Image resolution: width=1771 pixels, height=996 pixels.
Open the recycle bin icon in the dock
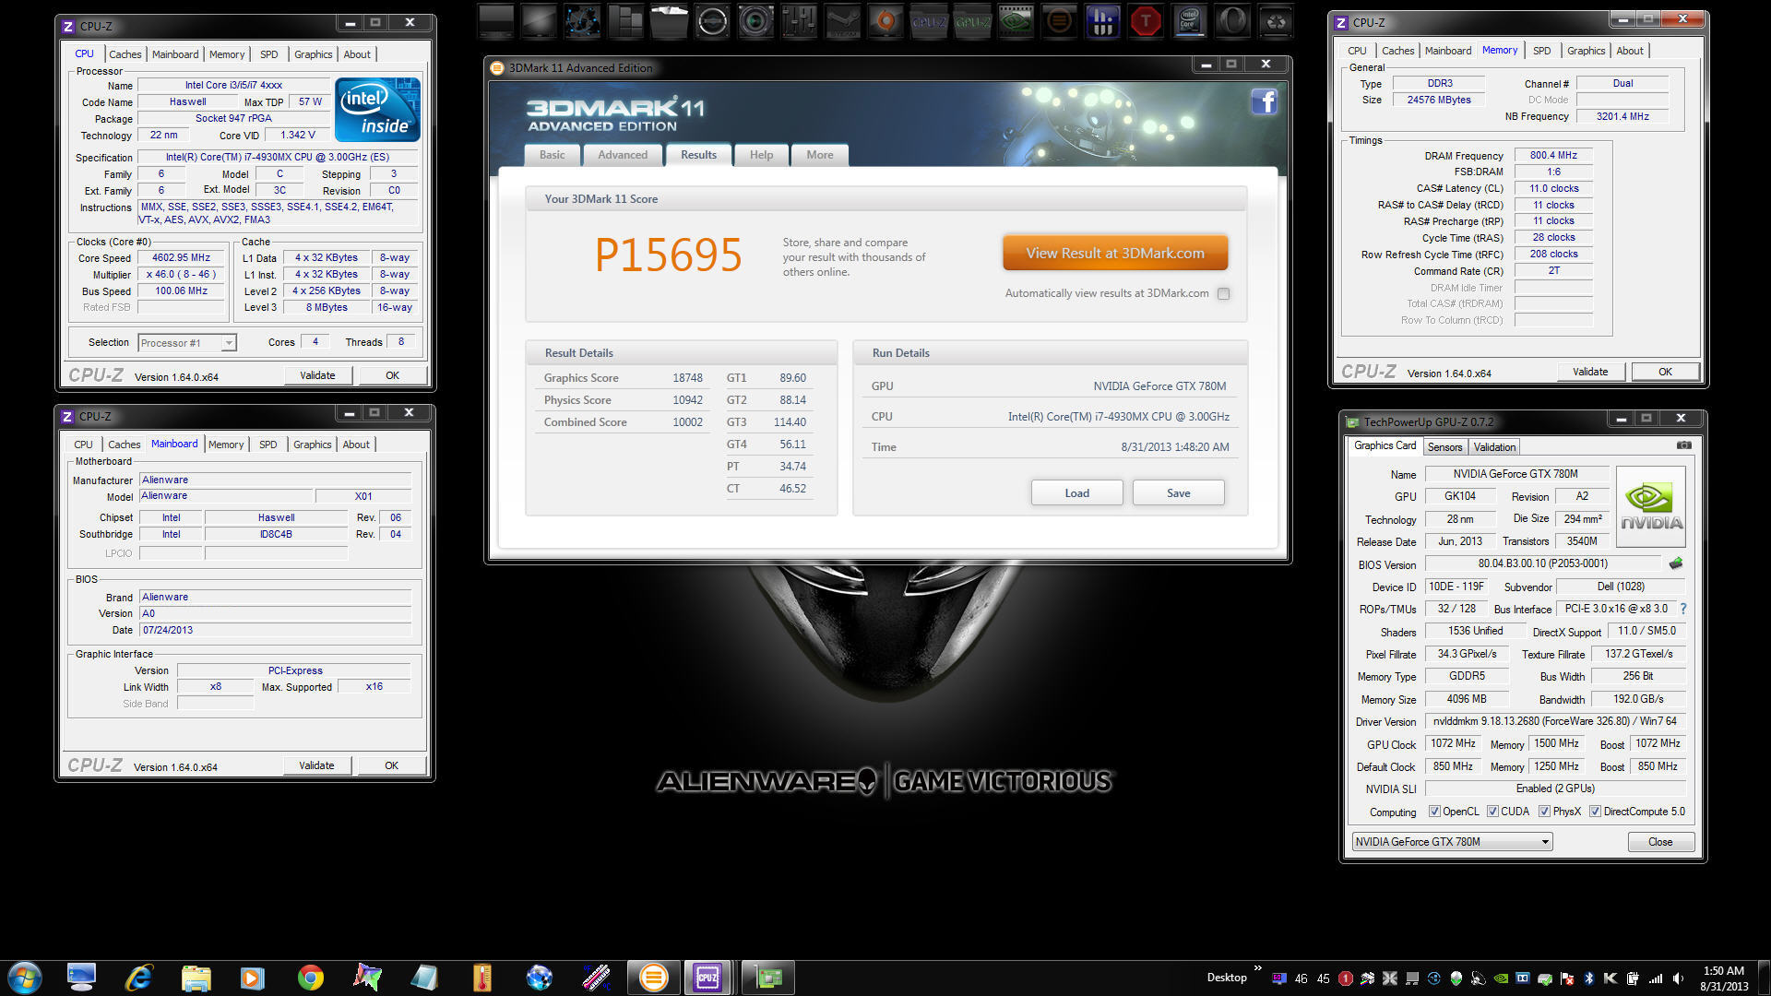point(1276,21)
